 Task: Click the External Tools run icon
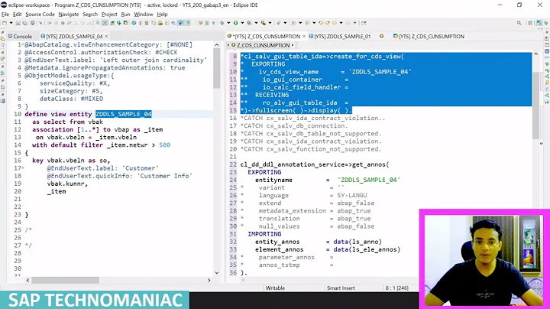(x=263, y=23)
